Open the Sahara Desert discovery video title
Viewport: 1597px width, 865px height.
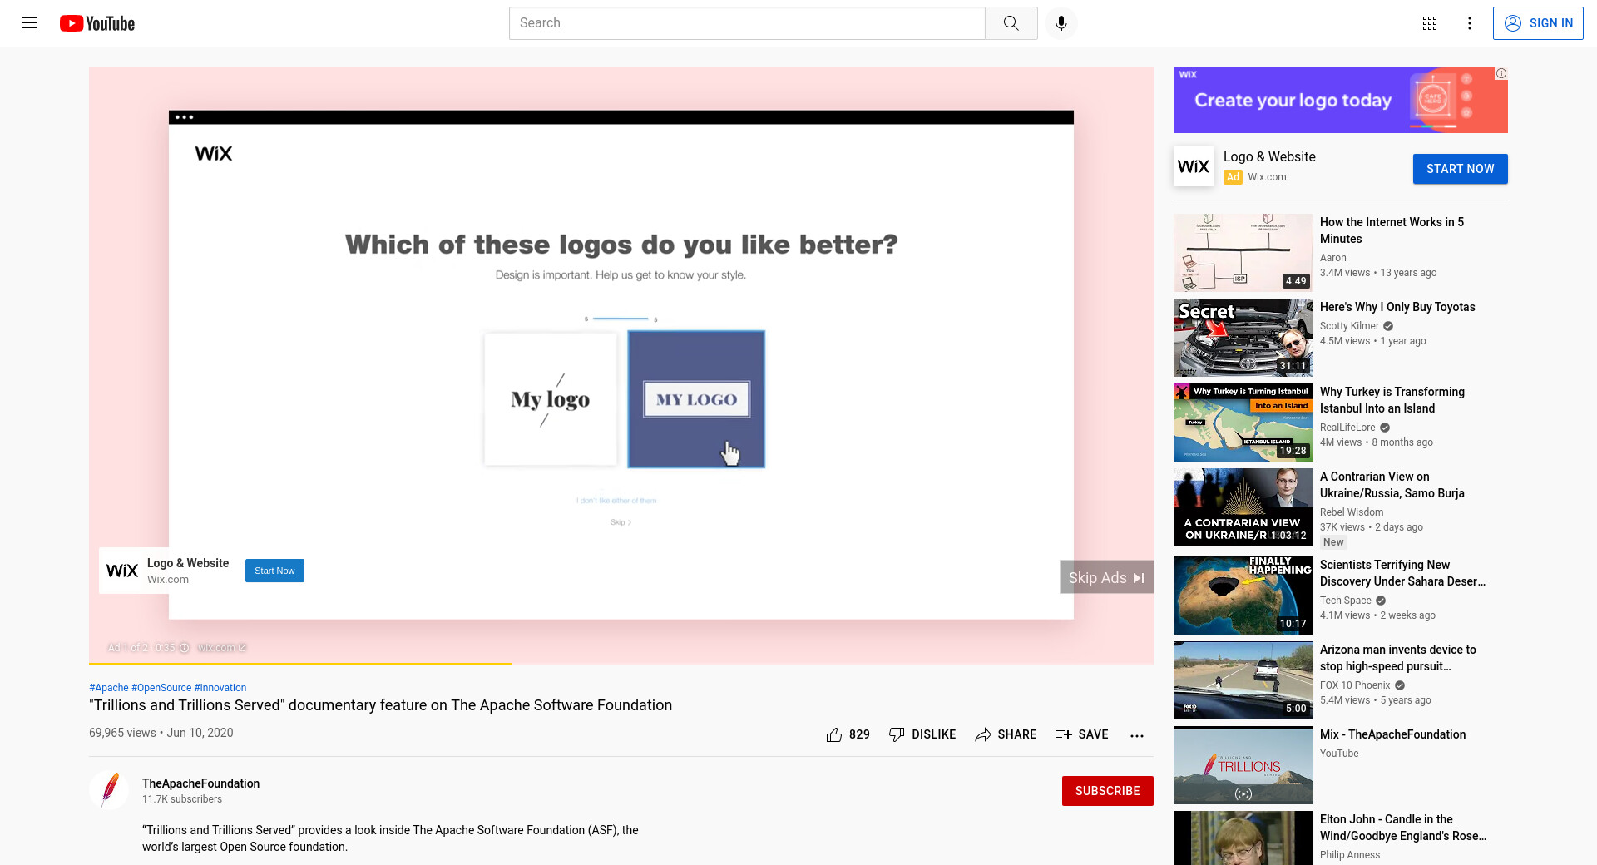pos(1402,573)
